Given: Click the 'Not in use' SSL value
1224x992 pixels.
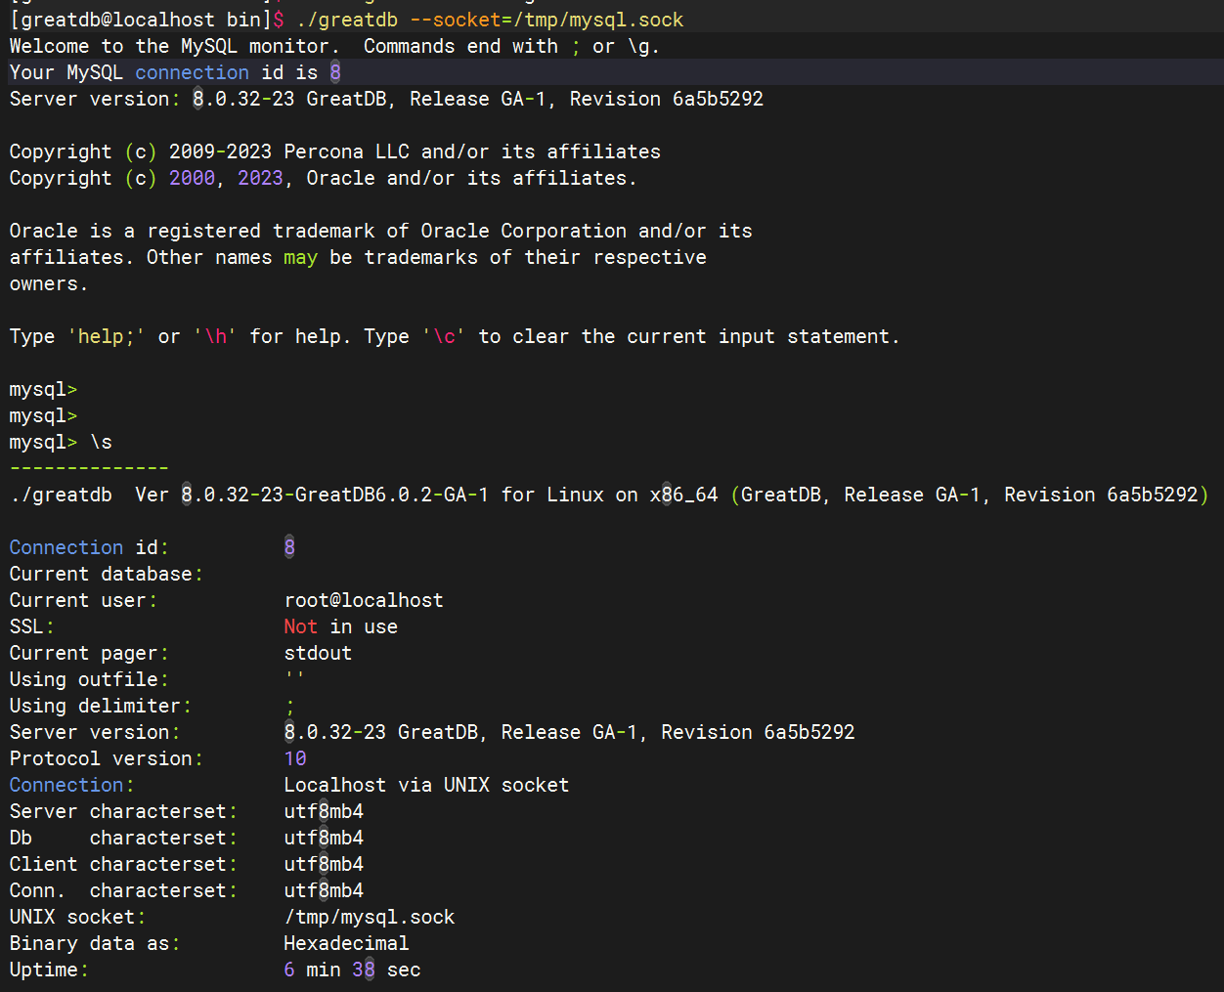Looking at the screenshot, I should click(x=341, y=626).
